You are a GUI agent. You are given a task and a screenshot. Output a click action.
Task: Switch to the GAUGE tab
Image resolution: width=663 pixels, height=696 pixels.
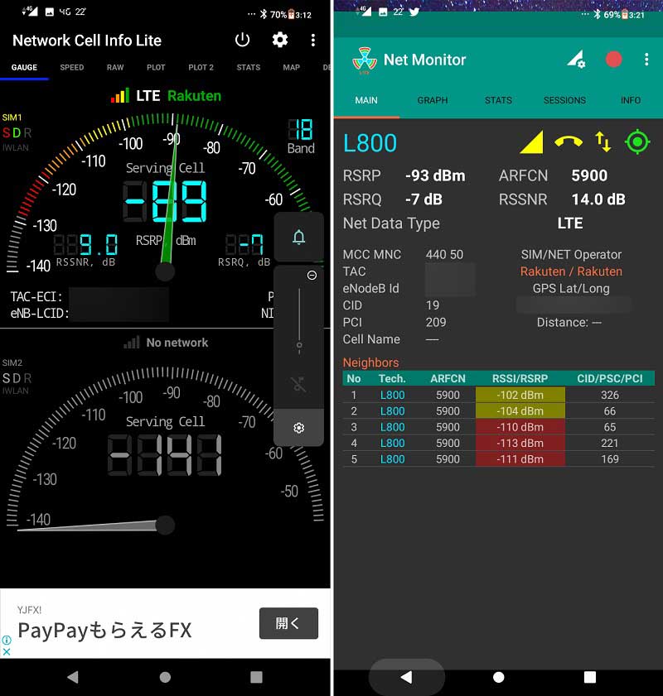click(x=24, y=68)
